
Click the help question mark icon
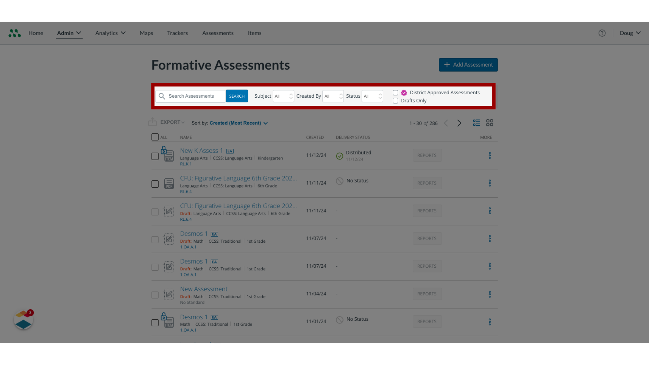[602, 32]
